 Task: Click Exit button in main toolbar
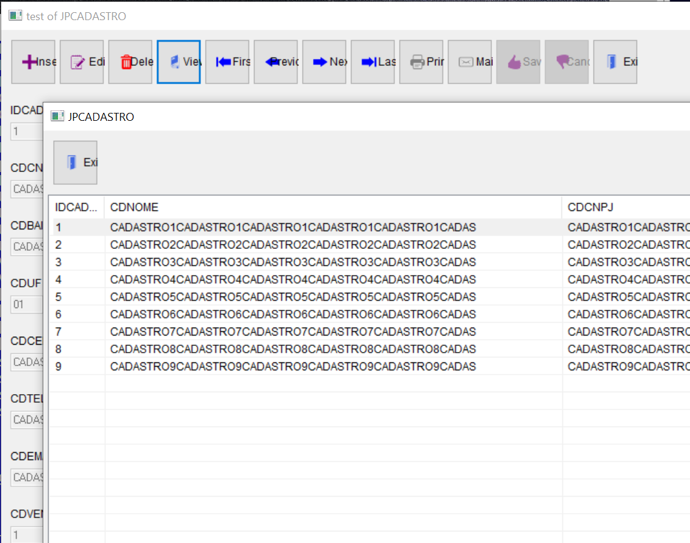click(x=615, y=62)
